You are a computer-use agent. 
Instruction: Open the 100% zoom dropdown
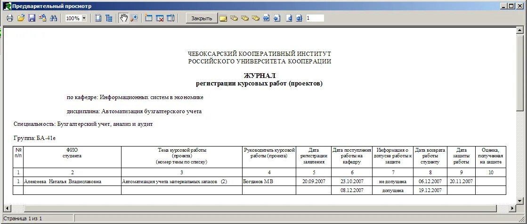tap(84, 18)
